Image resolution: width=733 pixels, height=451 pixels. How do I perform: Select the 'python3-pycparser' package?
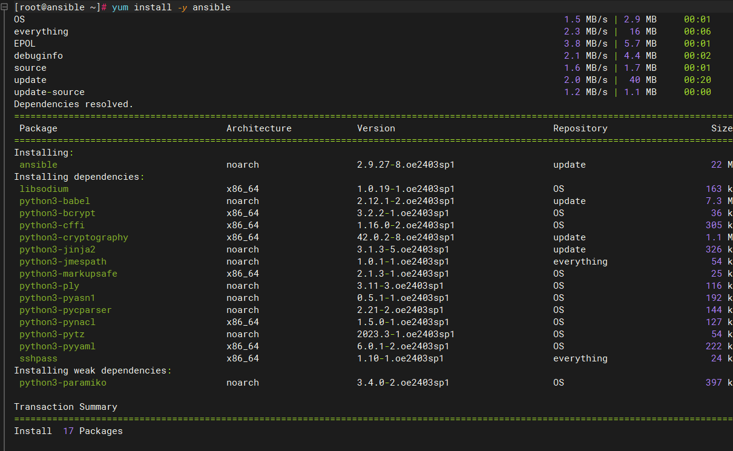click(65, 310)
